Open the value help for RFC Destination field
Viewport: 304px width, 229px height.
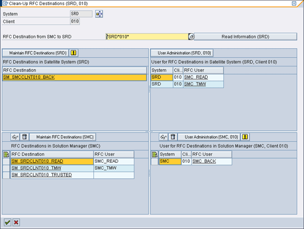(191, 37)
